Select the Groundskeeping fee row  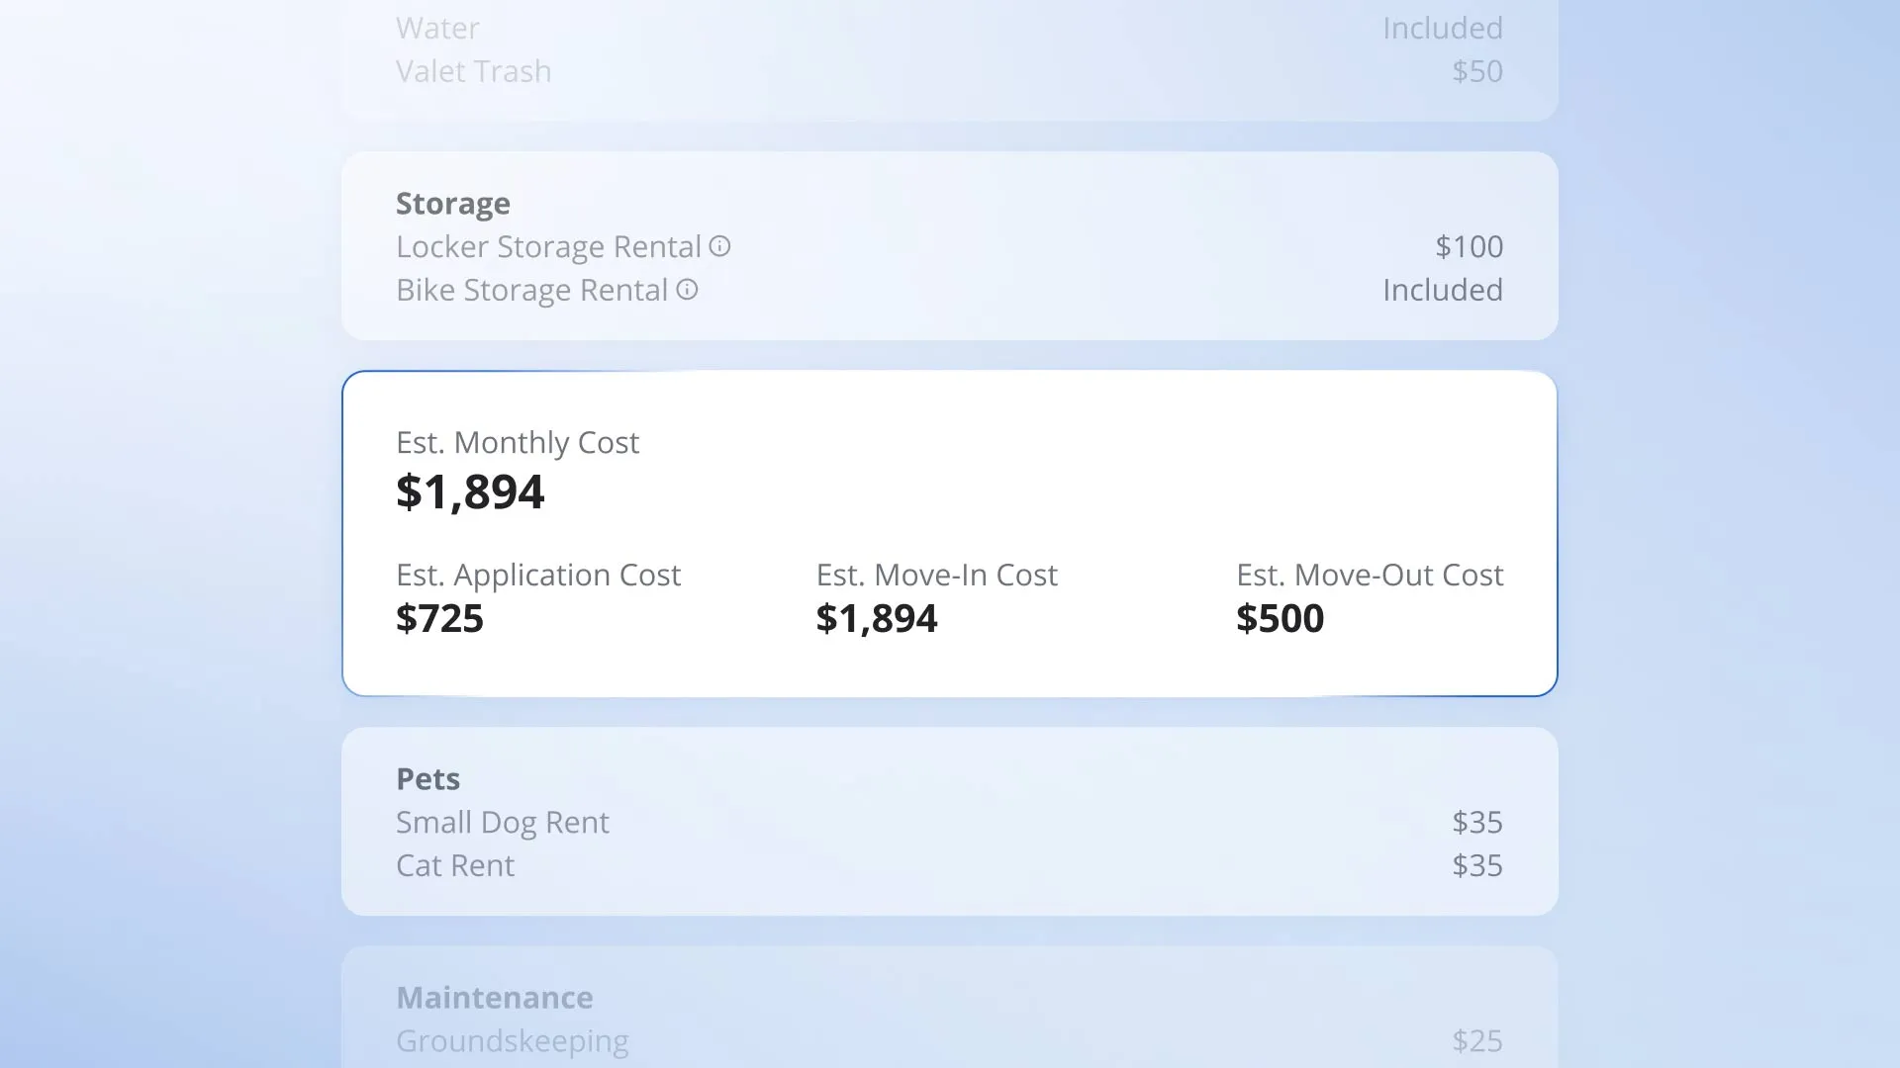coord(512,1041)
